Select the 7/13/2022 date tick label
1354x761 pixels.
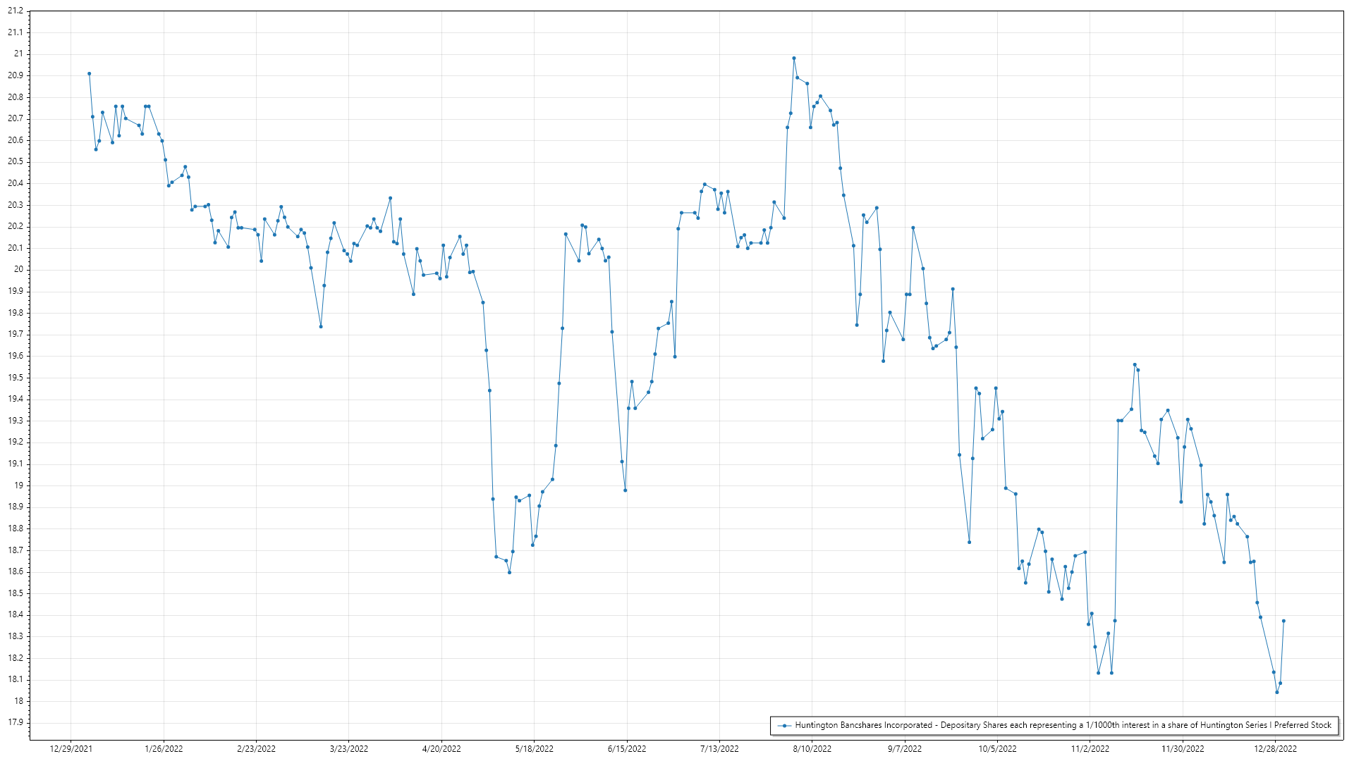(719, 749)
